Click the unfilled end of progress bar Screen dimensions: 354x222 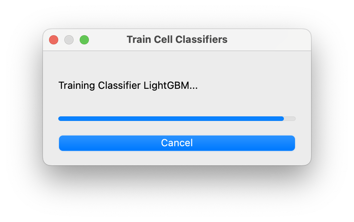tap(290, 119)
